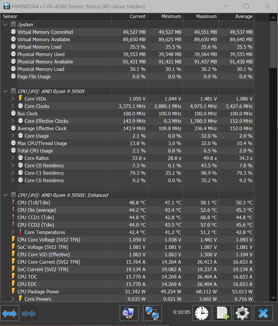The width and height of the screenshot is (278, 326).
Task: Expand the Core Clocks row
Action: [13, 106]
